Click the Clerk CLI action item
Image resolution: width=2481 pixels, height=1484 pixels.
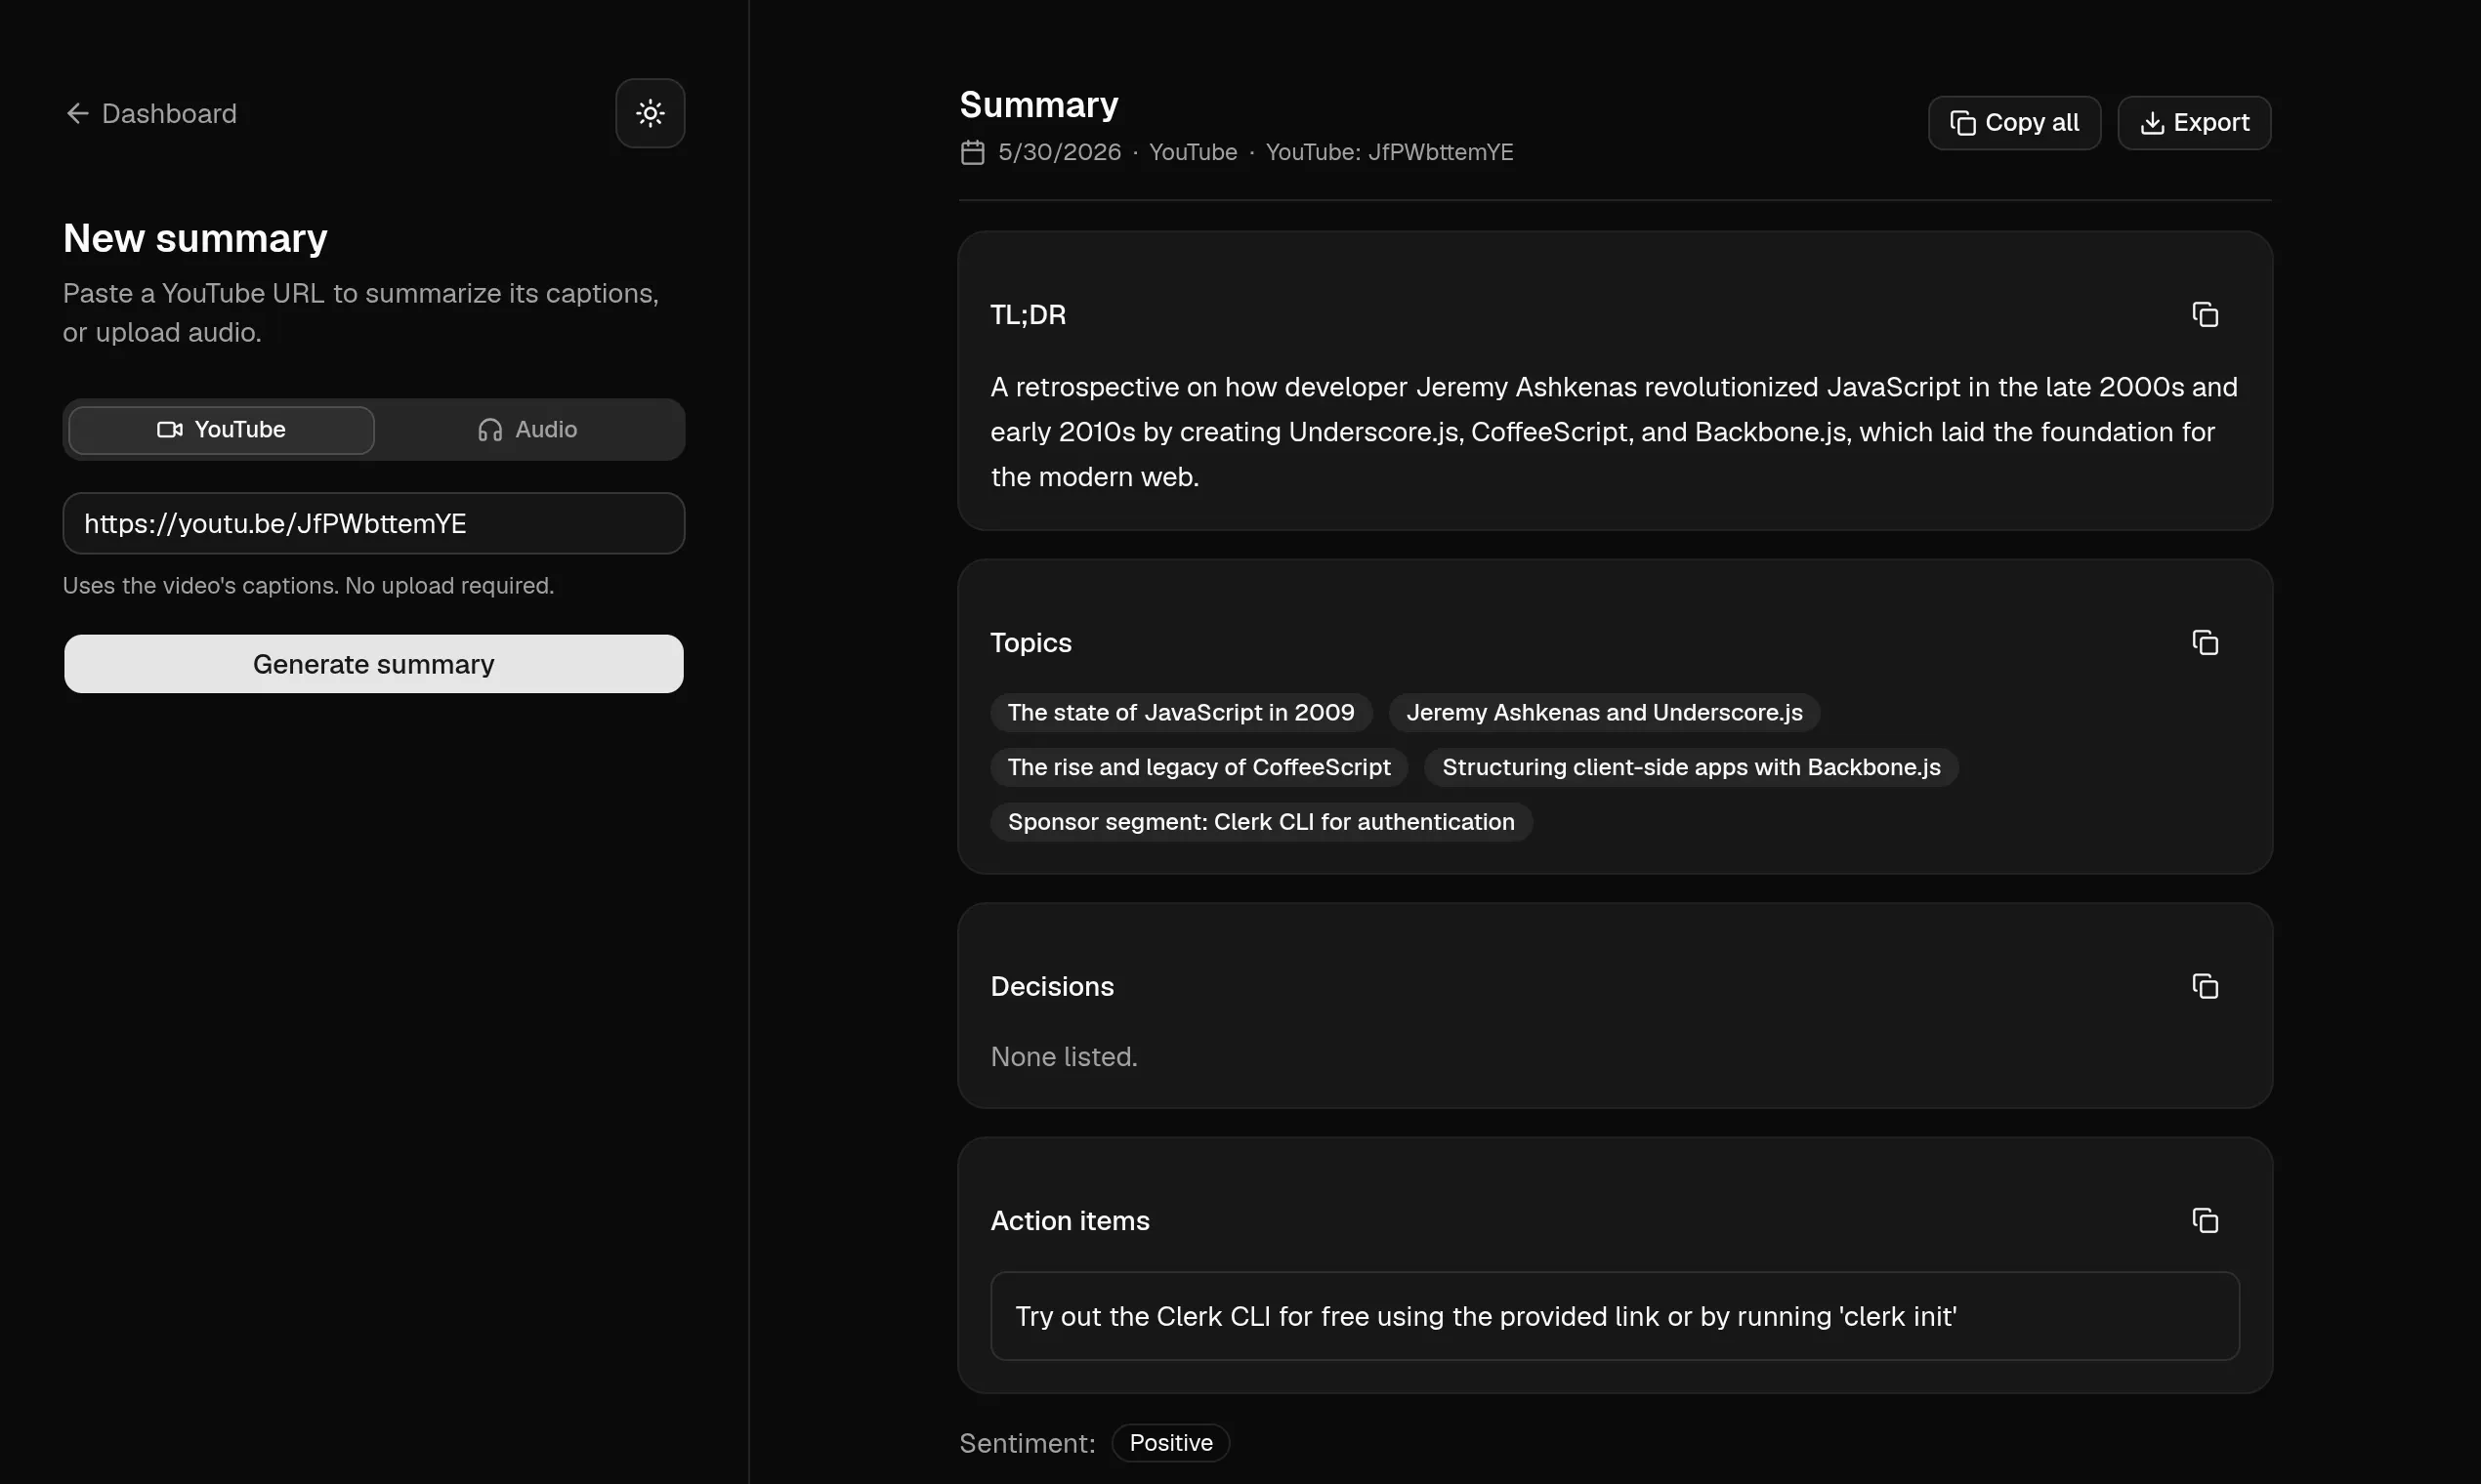[x=1615, y=1316]
